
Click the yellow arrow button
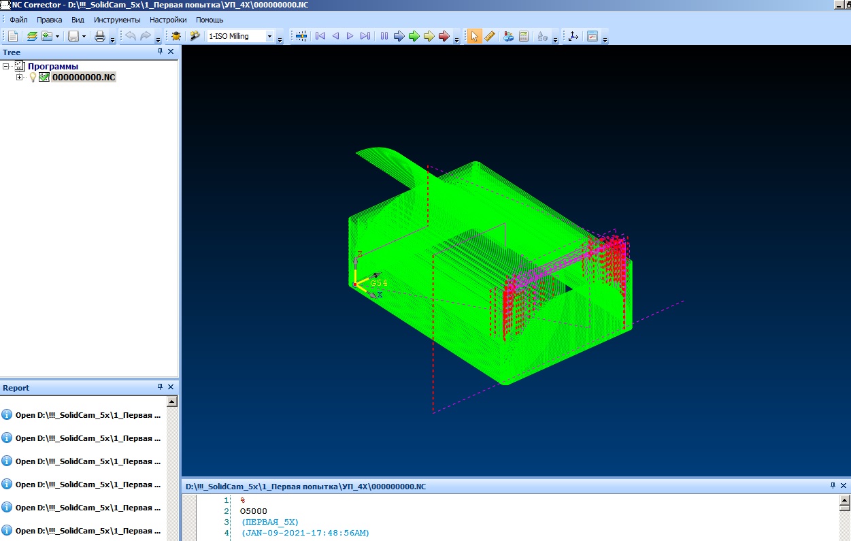pyautogui.click(x=429, y=36)
